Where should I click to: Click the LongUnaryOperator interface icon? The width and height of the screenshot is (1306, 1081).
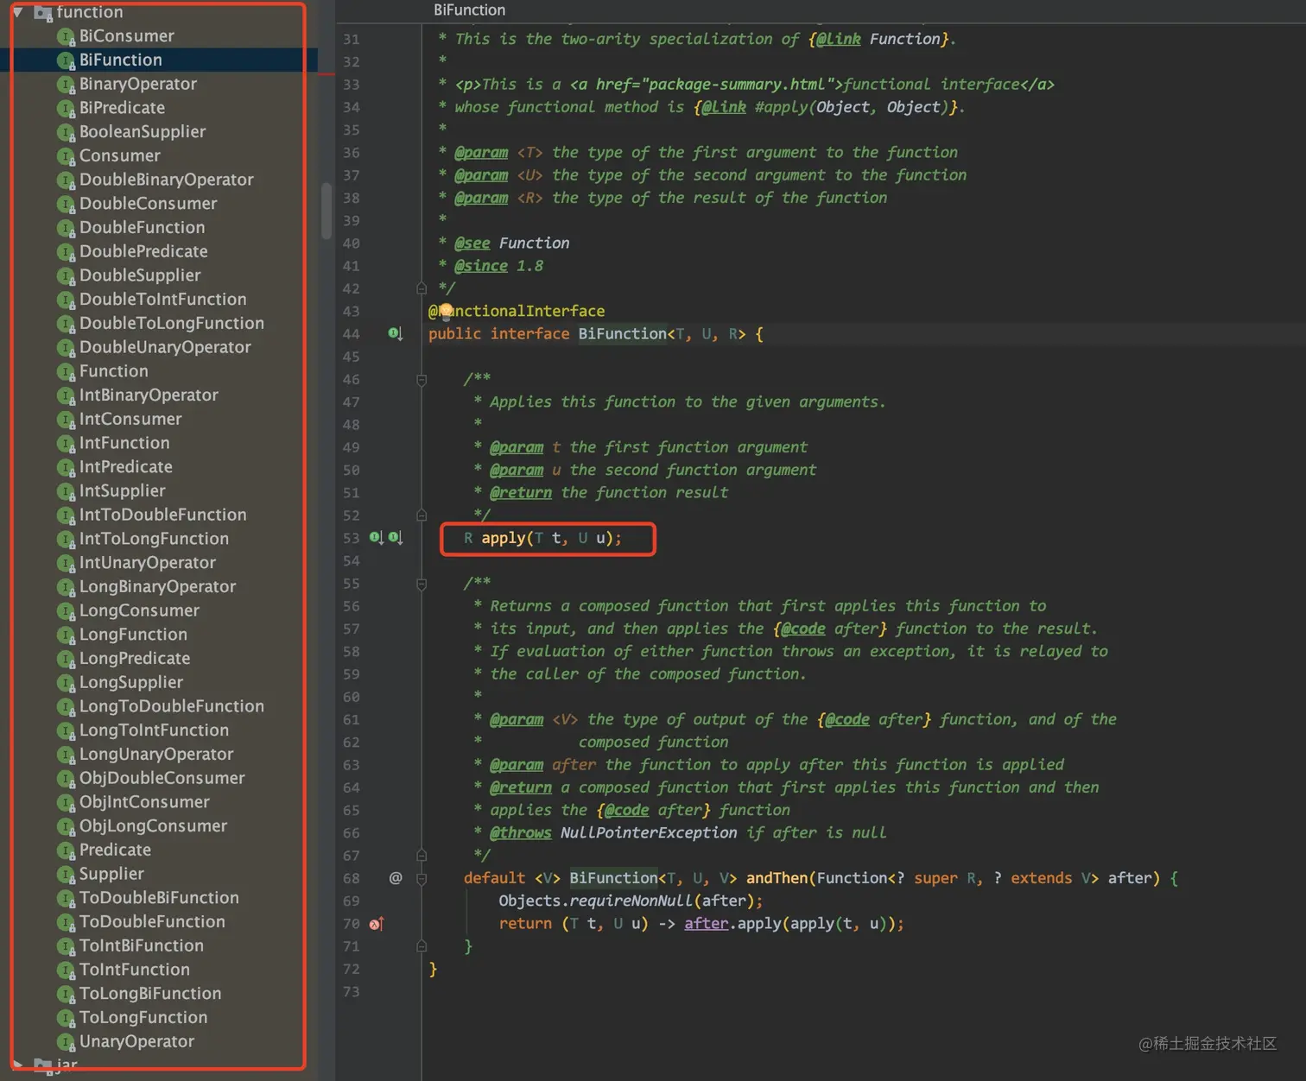66,755
